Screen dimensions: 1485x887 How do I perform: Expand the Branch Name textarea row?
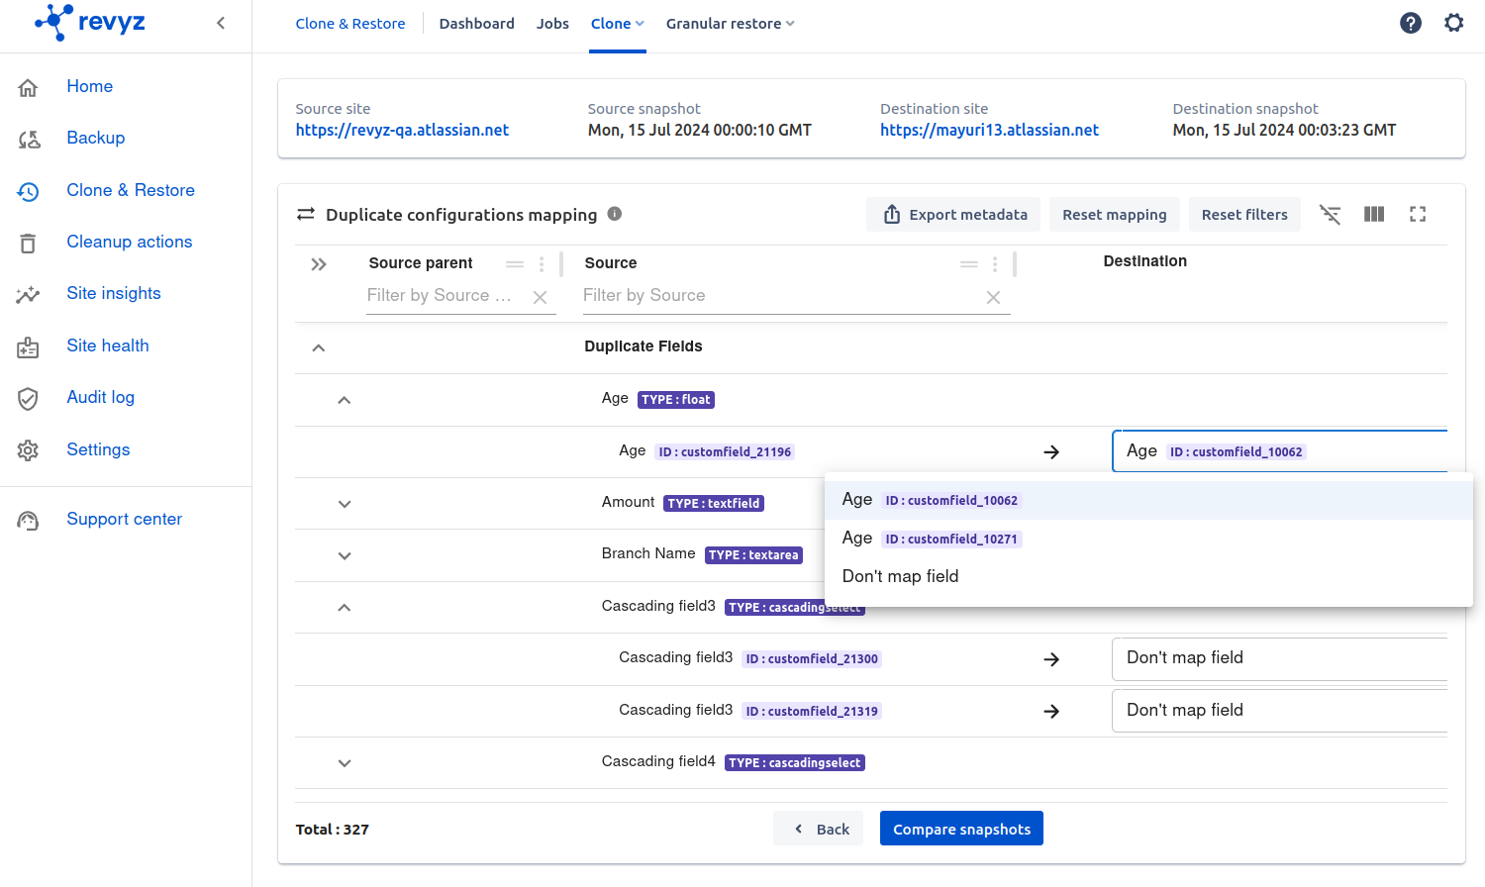[344, 555]
